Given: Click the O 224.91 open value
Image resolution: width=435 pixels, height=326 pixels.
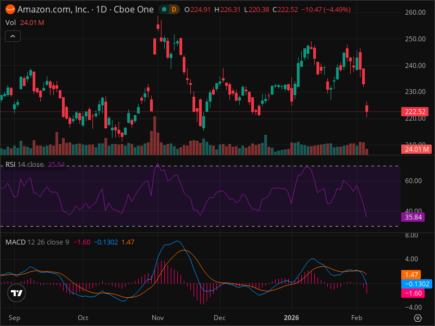Looking at the screenshot, I should point(197,10).
